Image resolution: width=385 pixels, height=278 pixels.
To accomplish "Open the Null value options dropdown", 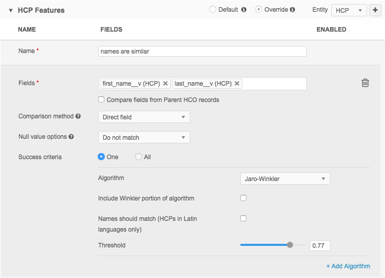I will [144, 137].
